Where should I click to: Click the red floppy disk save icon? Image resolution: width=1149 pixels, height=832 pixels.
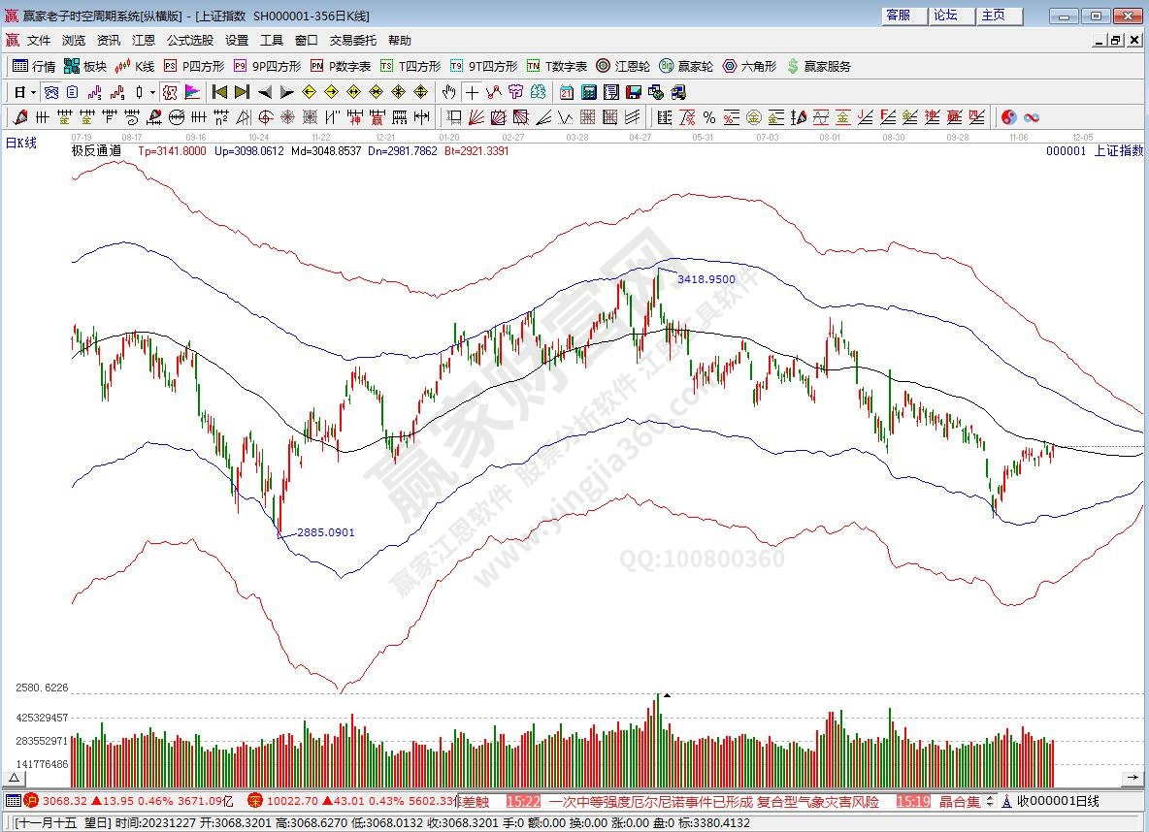pos(633,92)
